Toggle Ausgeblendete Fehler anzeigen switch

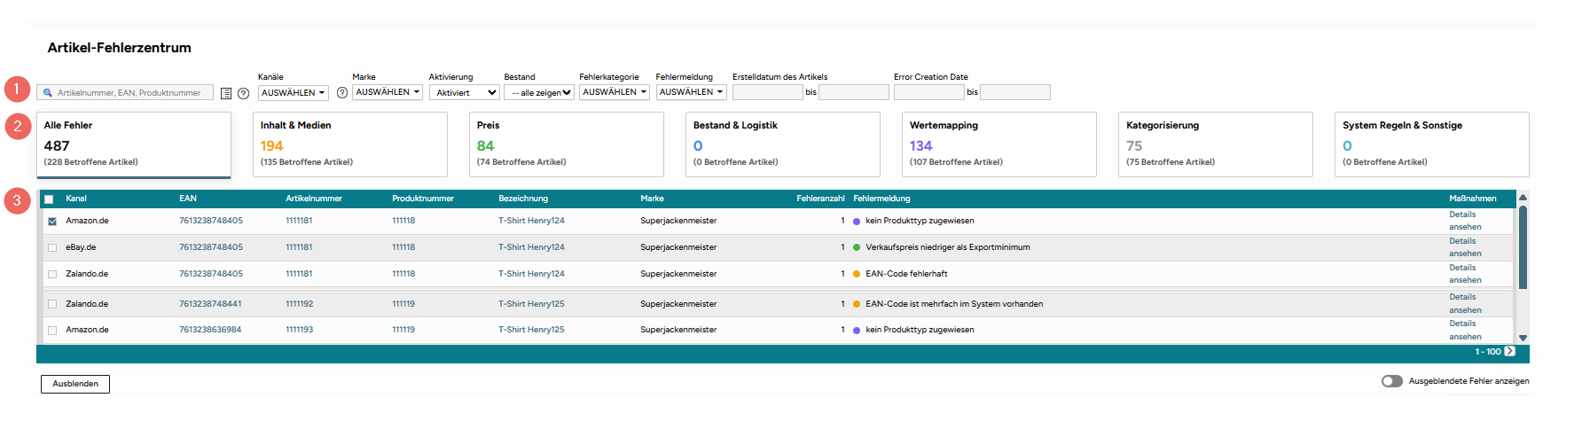tap(1391, 381)
